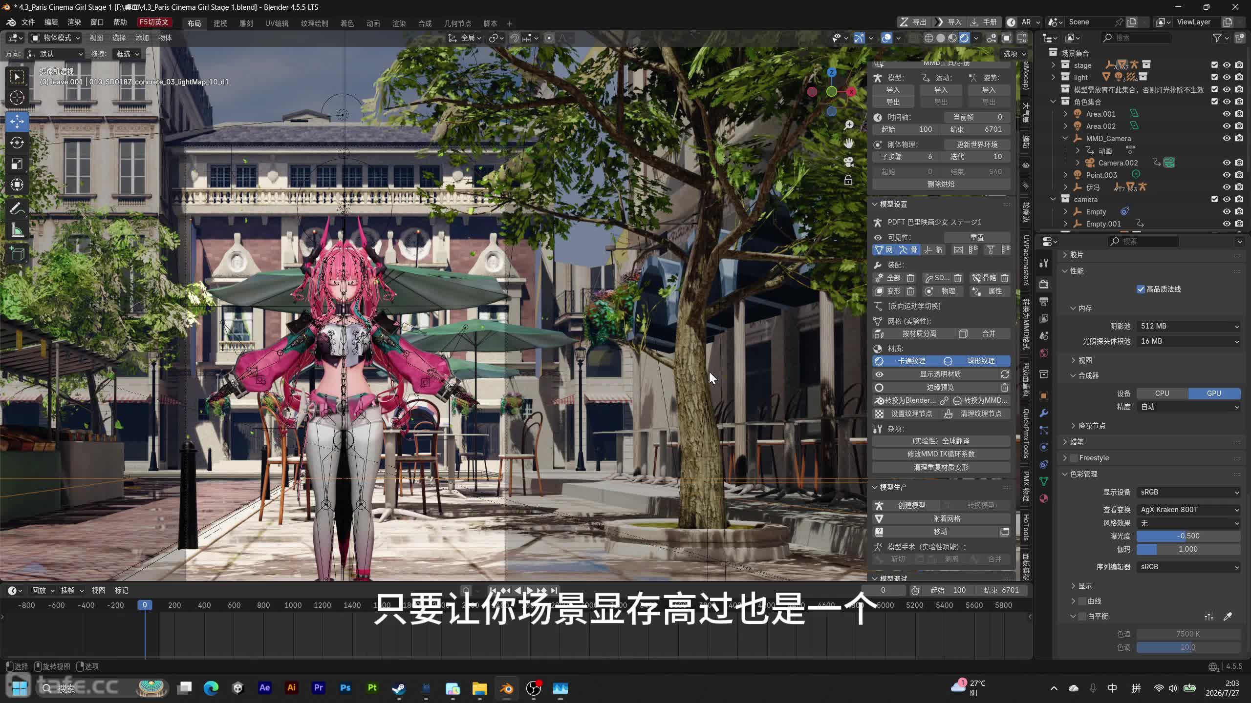Image resolution: width=1251 pixels, height=703 pixels.
Task: Click the viewport pan hand icon
Action: 849,144
